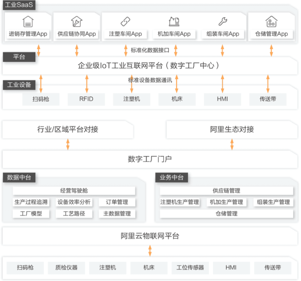
Task: Click the 数据中台 section tag
Action: [x=19, y=177]
